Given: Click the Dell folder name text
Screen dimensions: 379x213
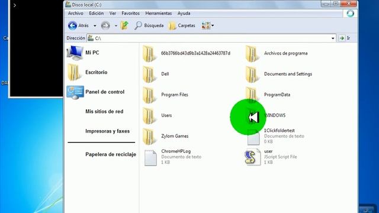Looking at the screenshot, I should pyautogui.click(x=165, y=74).
